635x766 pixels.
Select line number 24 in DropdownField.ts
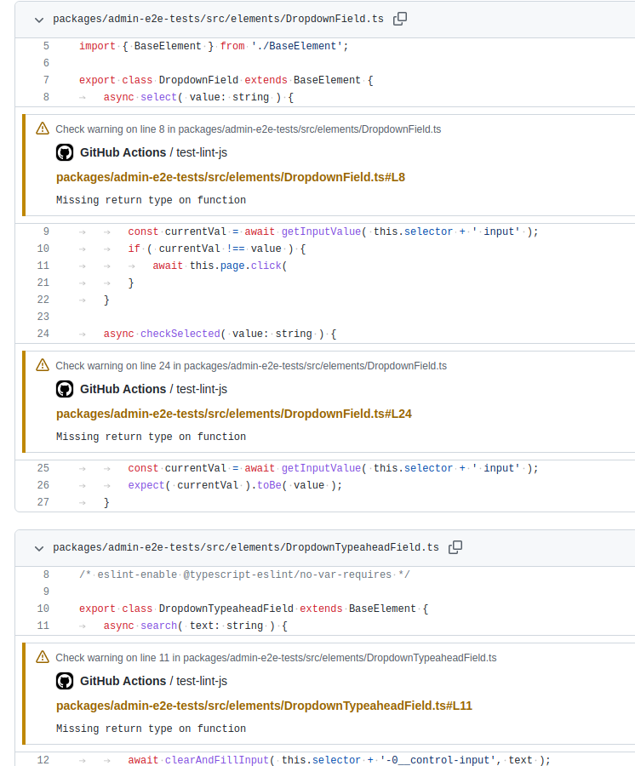[x=43, y=334]
